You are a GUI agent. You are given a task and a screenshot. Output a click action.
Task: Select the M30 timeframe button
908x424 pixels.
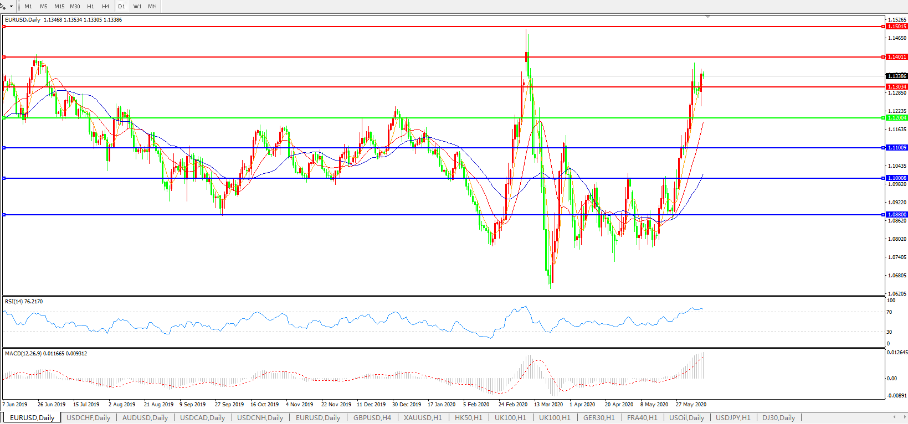(x=75, y=7)
